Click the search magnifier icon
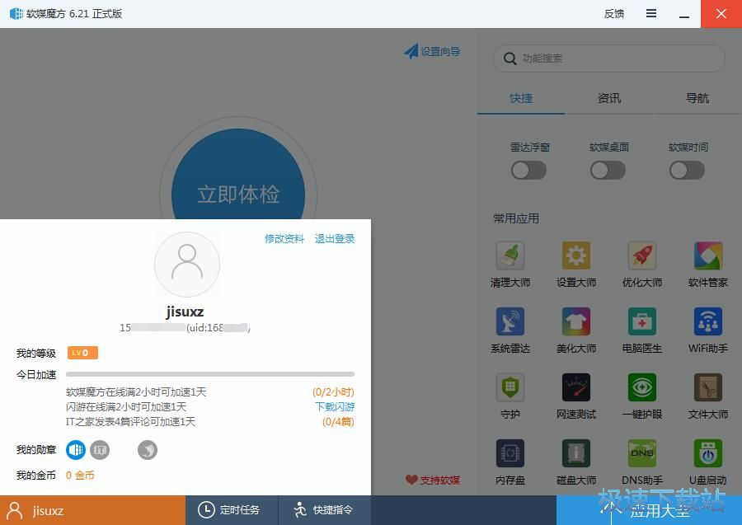The image size is (742, 525). point(510,59)
